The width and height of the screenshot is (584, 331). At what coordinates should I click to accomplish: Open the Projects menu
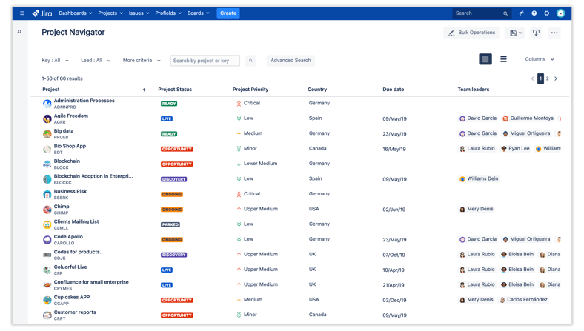tap(110, 13)
